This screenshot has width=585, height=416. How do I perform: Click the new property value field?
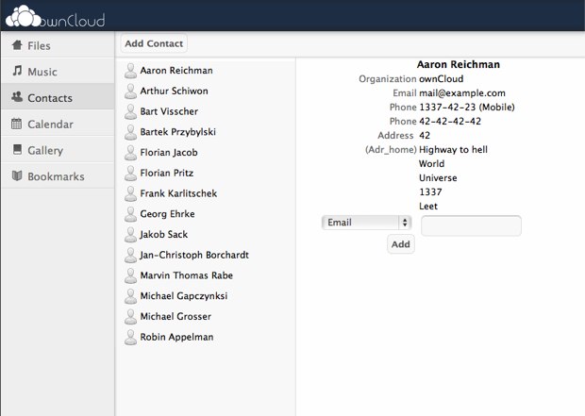tap(471, 225)
